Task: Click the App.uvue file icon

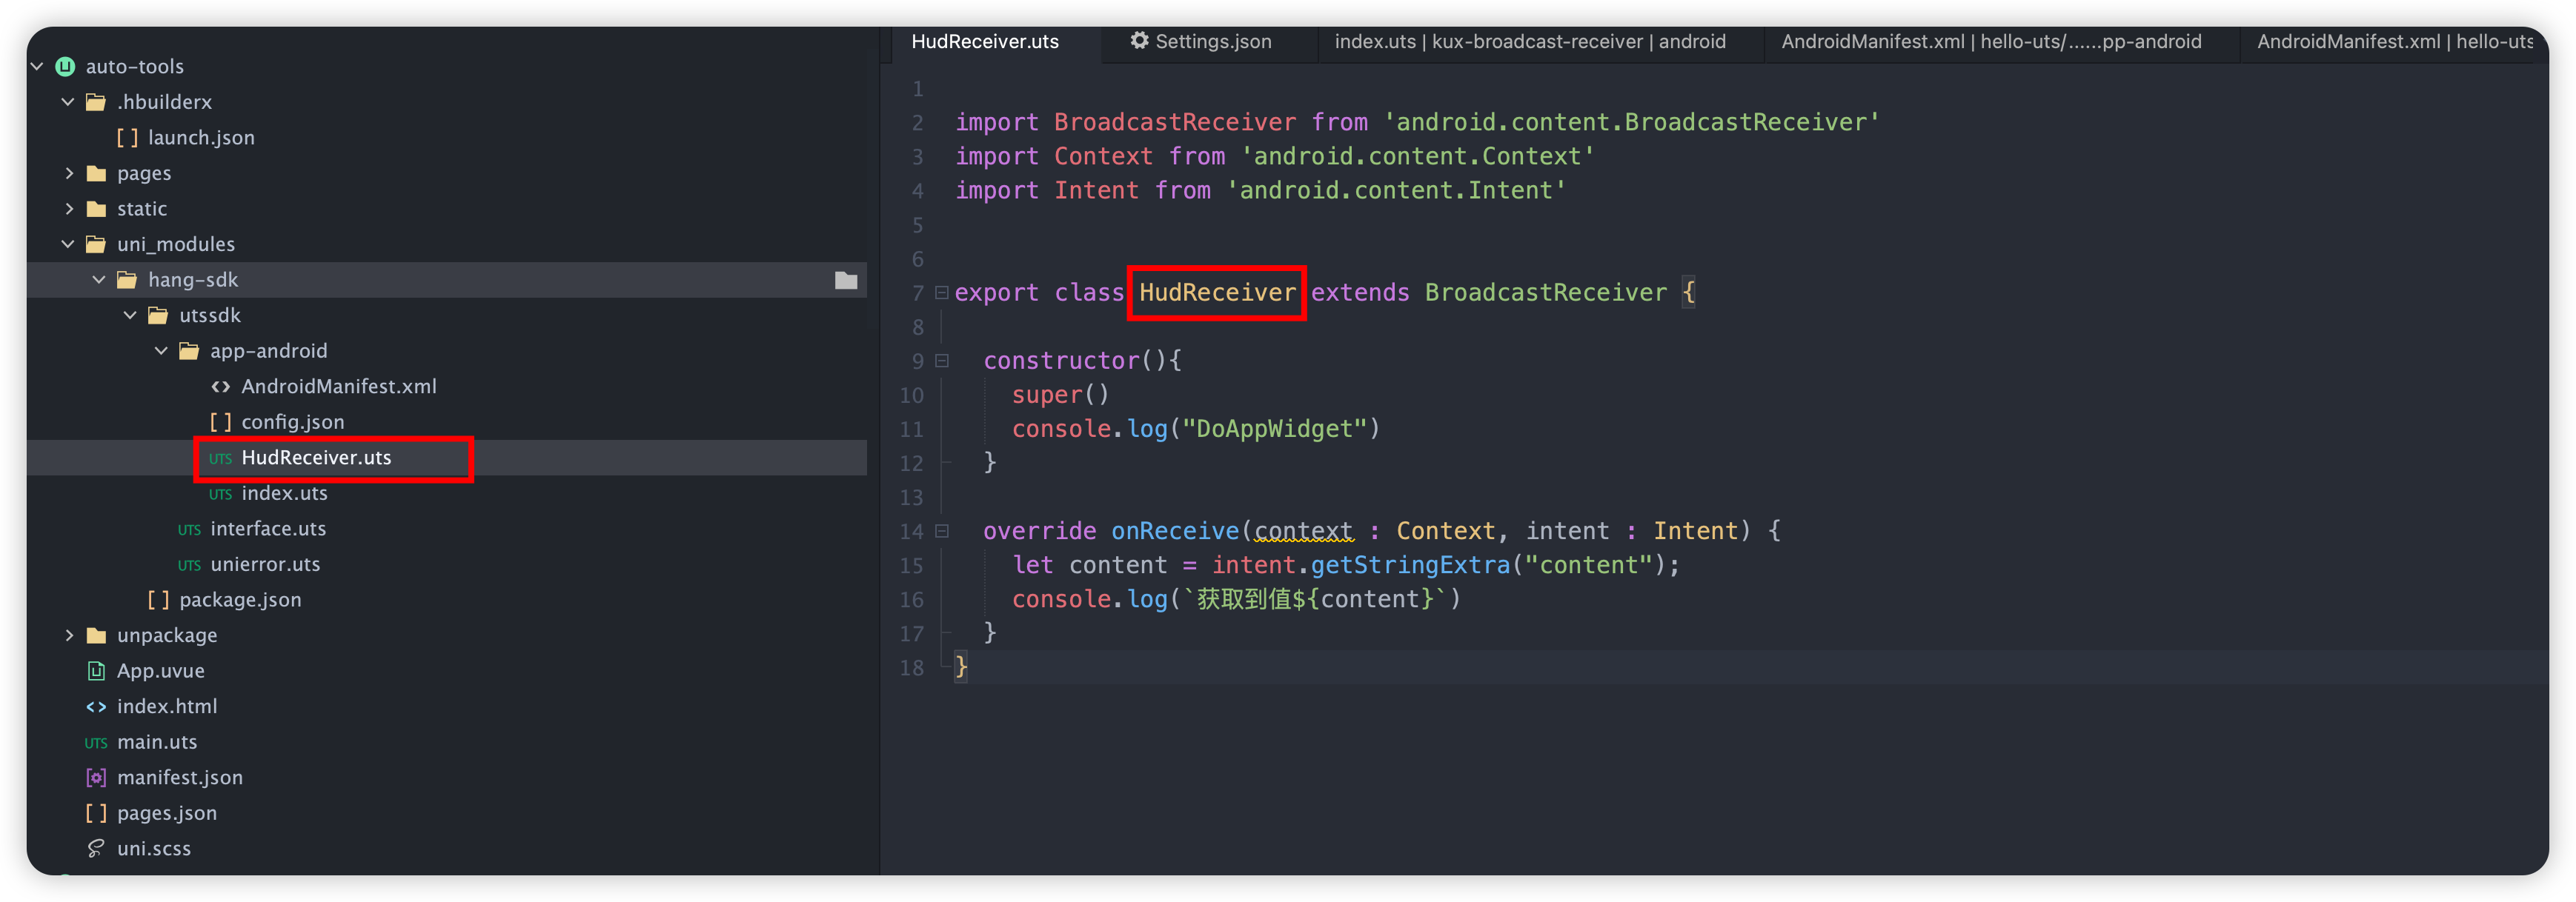Action: click(96, 671)
